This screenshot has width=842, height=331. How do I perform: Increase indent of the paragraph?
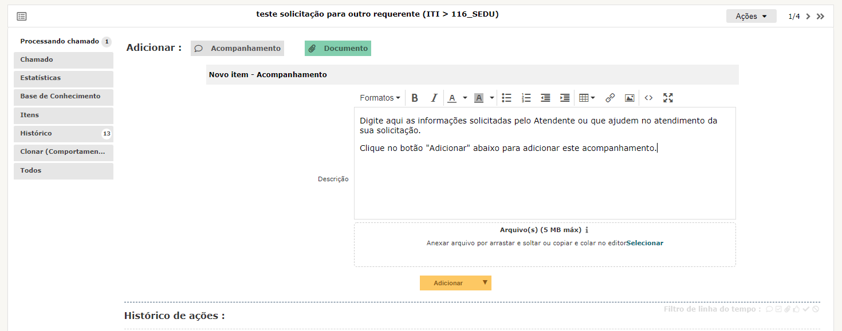(x=565, y=98)
